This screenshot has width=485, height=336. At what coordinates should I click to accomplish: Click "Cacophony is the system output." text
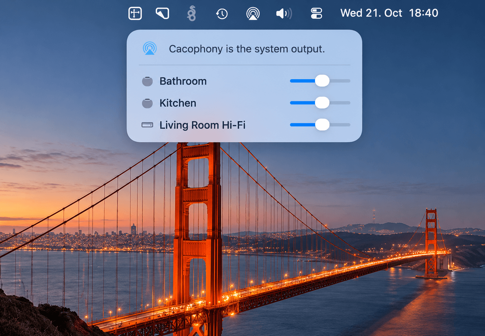pos(247,49)
